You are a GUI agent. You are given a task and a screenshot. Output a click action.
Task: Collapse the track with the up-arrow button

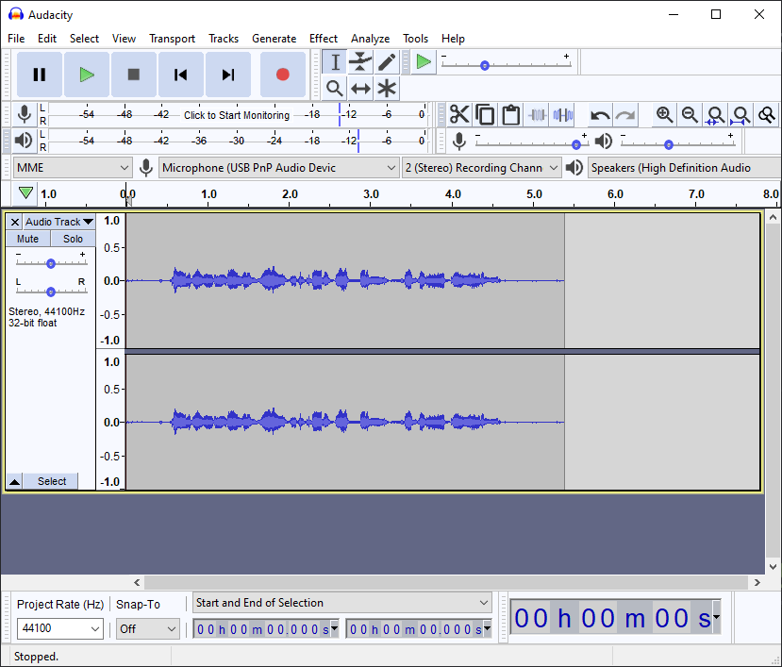tap(15, 481)
